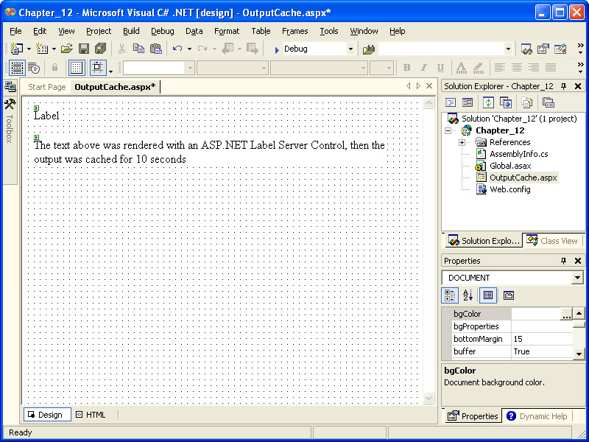Switch to the HTML view tab
This screenshot has height=442, width=589.
(91, 415)
